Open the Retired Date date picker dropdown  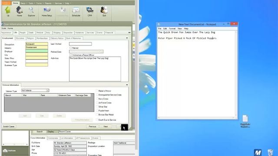(x=102, y=52)
